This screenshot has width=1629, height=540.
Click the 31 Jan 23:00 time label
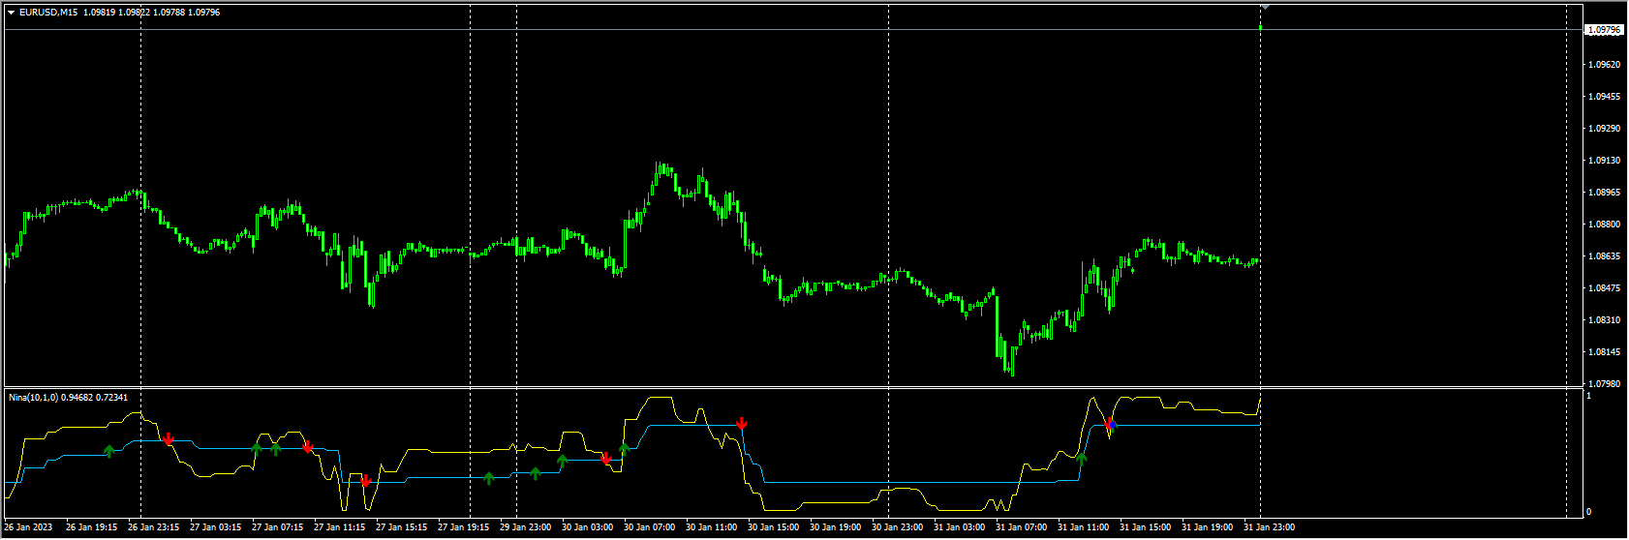click(x=1268, y=527)
